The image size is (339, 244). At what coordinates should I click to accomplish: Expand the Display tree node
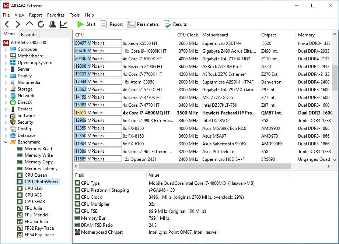pos(6,76)
